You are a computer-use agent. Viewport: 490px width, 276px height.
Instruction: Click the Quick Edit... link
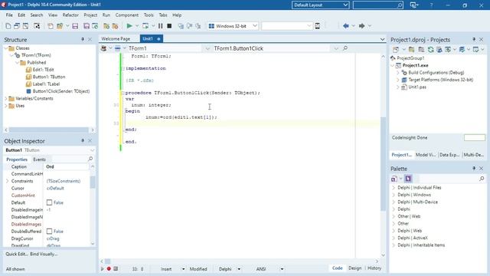click(x=17, y=254)
